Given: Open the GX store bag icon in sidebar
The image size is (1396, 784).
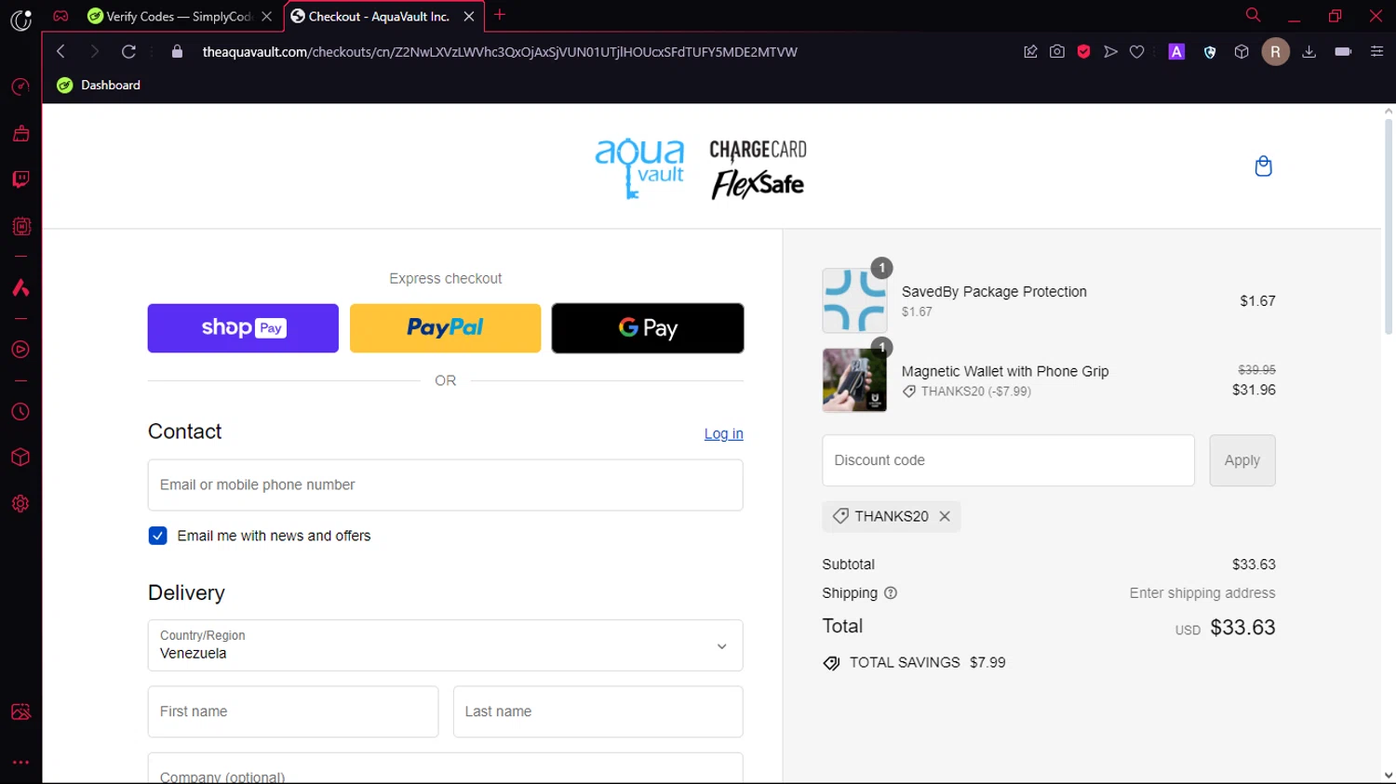Looking at the screenshot, I should click(x=20, y=134).
